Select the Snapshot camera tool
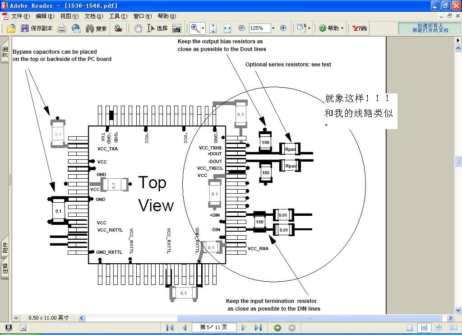This screenshot has width=462, height=335. (176, 28)
